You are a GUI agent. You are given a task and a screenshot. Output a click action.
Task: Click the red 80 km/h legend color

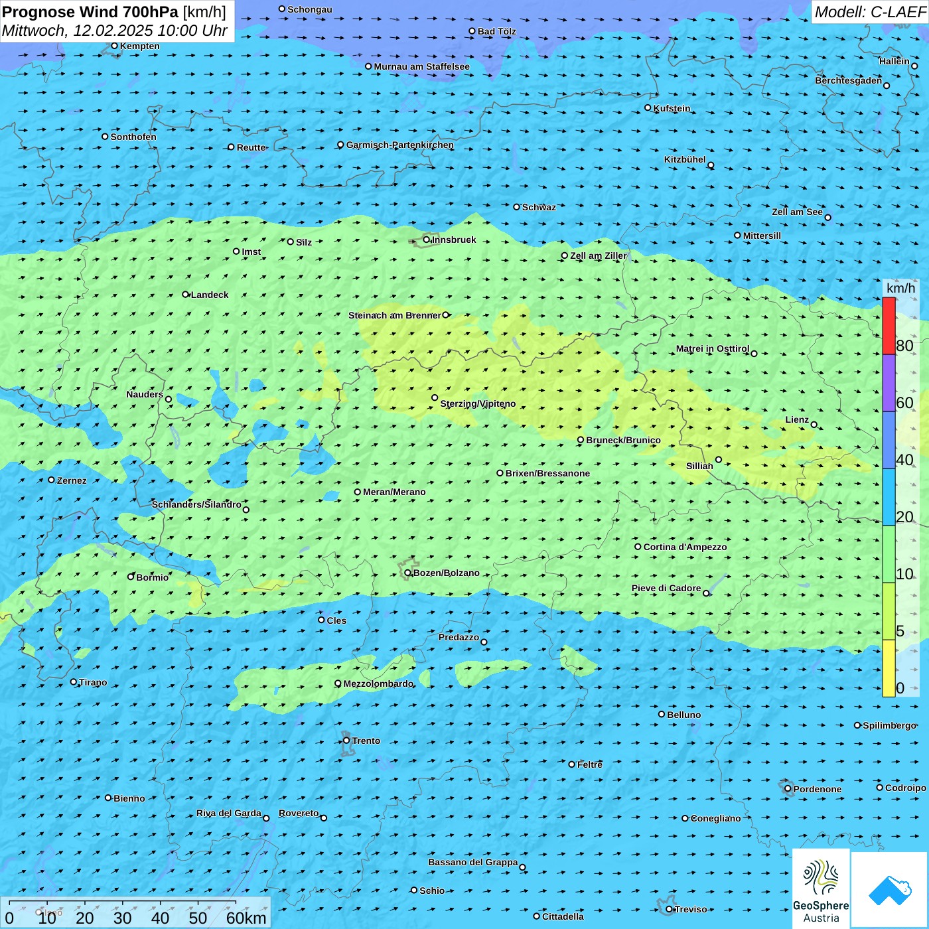point(889,326)
